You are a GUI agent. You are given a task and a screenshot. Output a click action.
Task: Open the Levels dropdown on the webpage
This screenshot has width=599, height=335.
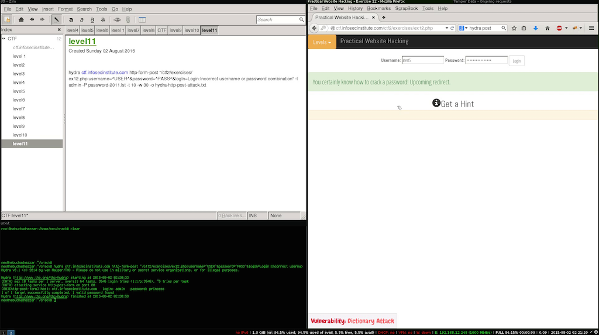(x=322, y=42)
